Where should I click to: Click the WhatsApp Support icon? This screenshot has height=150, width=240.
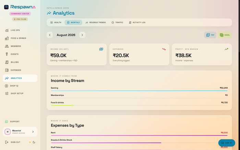pos(7,122)
